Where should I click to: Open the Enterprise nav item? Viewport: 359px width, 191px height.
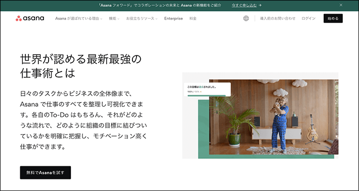point(173,19)
